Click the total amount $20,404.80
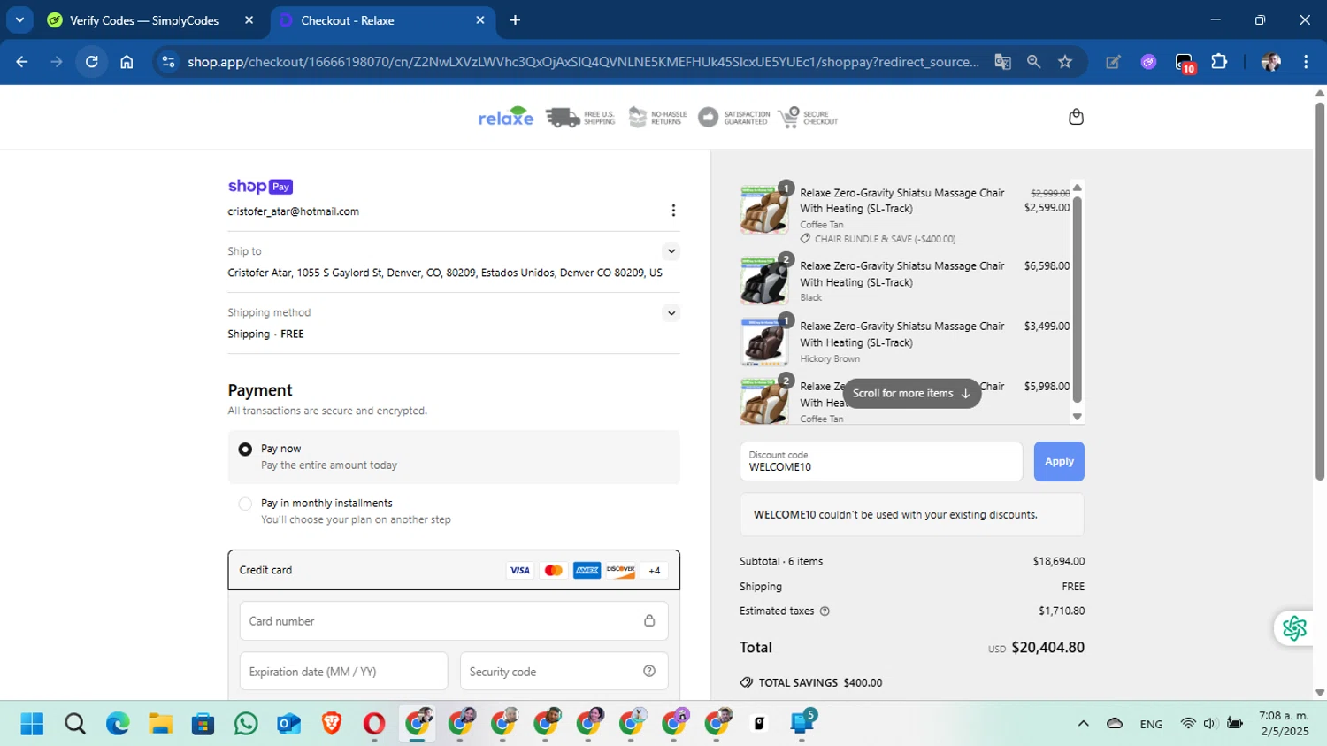This screenshot has height=746, width=1327. click(1047, 647)
